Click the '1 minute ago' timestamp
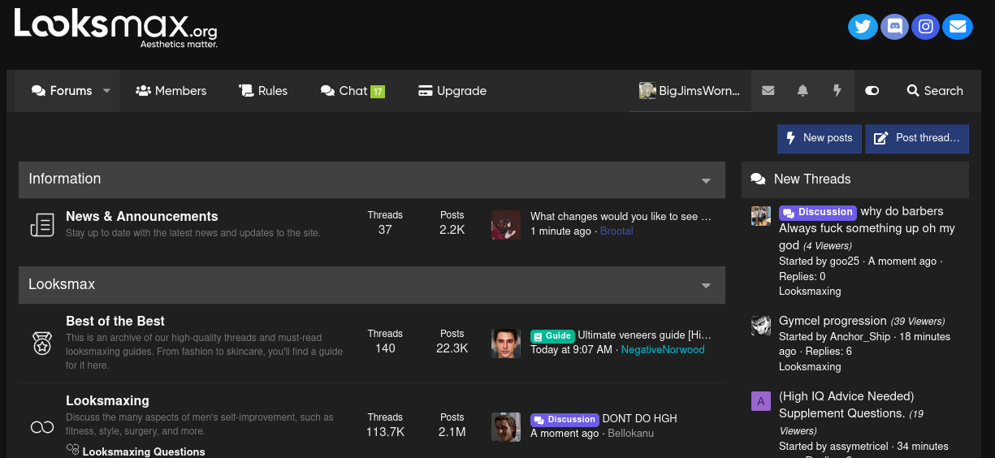 tap(560, 231)
